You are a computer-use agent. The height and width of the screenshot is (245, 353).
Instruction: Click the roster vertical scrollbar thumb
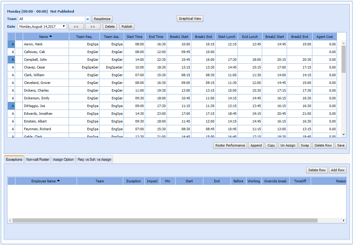pos(343,59)
